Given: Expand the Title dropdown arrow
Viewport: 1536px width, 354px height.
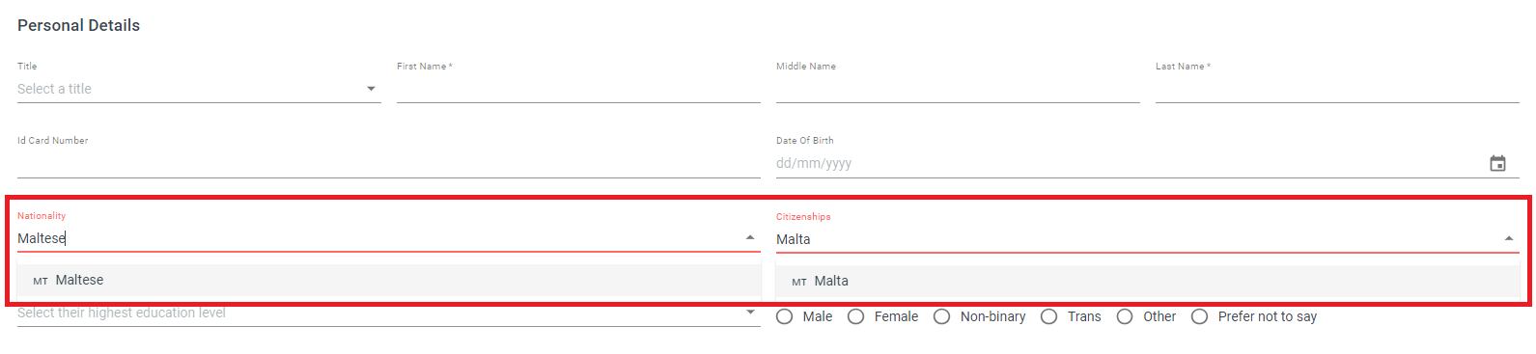Looking at the screenshot, I should click(x=371, y=89).
